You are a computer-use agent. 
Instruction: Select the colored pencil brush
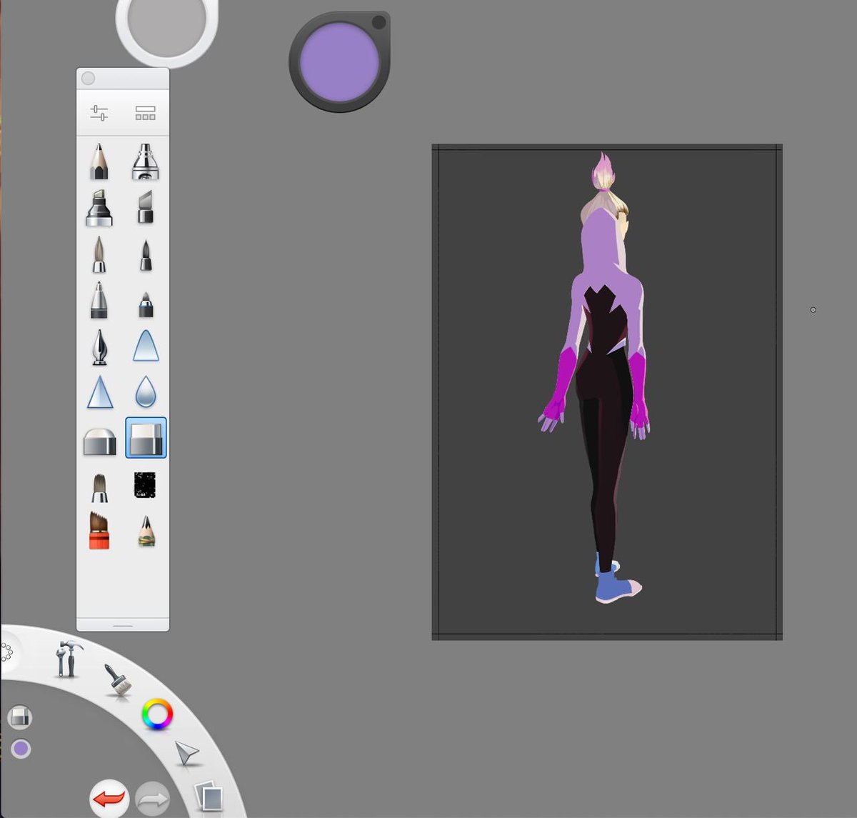146,532
